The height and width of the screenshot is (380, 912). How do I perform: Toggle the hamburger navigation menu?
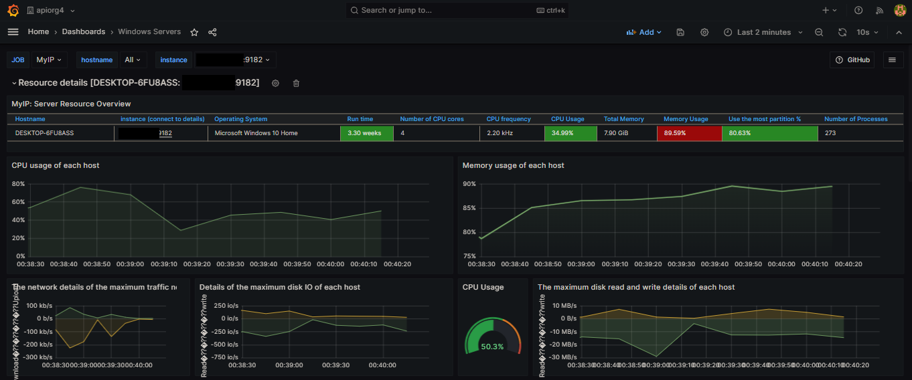(13, 32)
